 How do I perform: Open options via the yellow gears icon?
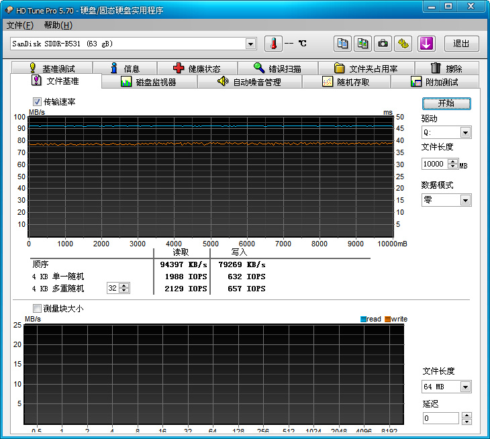403,44
